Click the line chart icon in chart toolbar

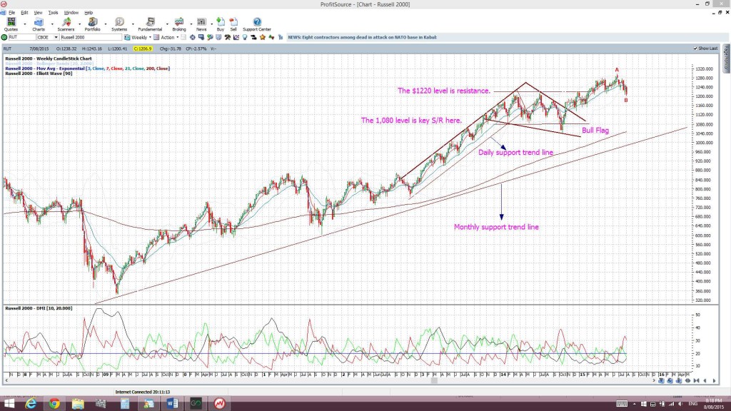coord(236,37)
